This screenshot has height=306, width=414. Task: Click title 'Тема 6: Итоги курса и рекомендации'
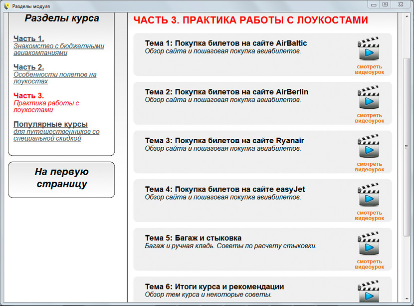214,287
